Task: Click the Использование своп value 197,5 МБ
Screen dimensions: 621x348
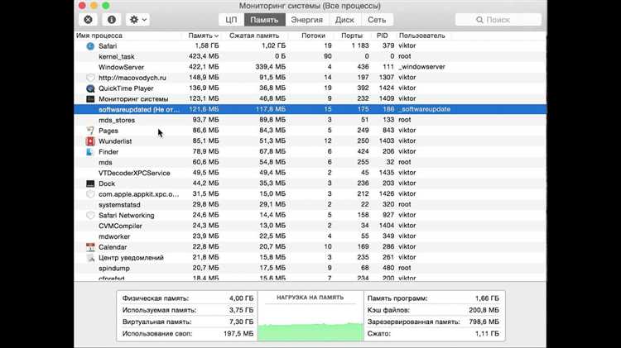Action: [x=238, y=334]
